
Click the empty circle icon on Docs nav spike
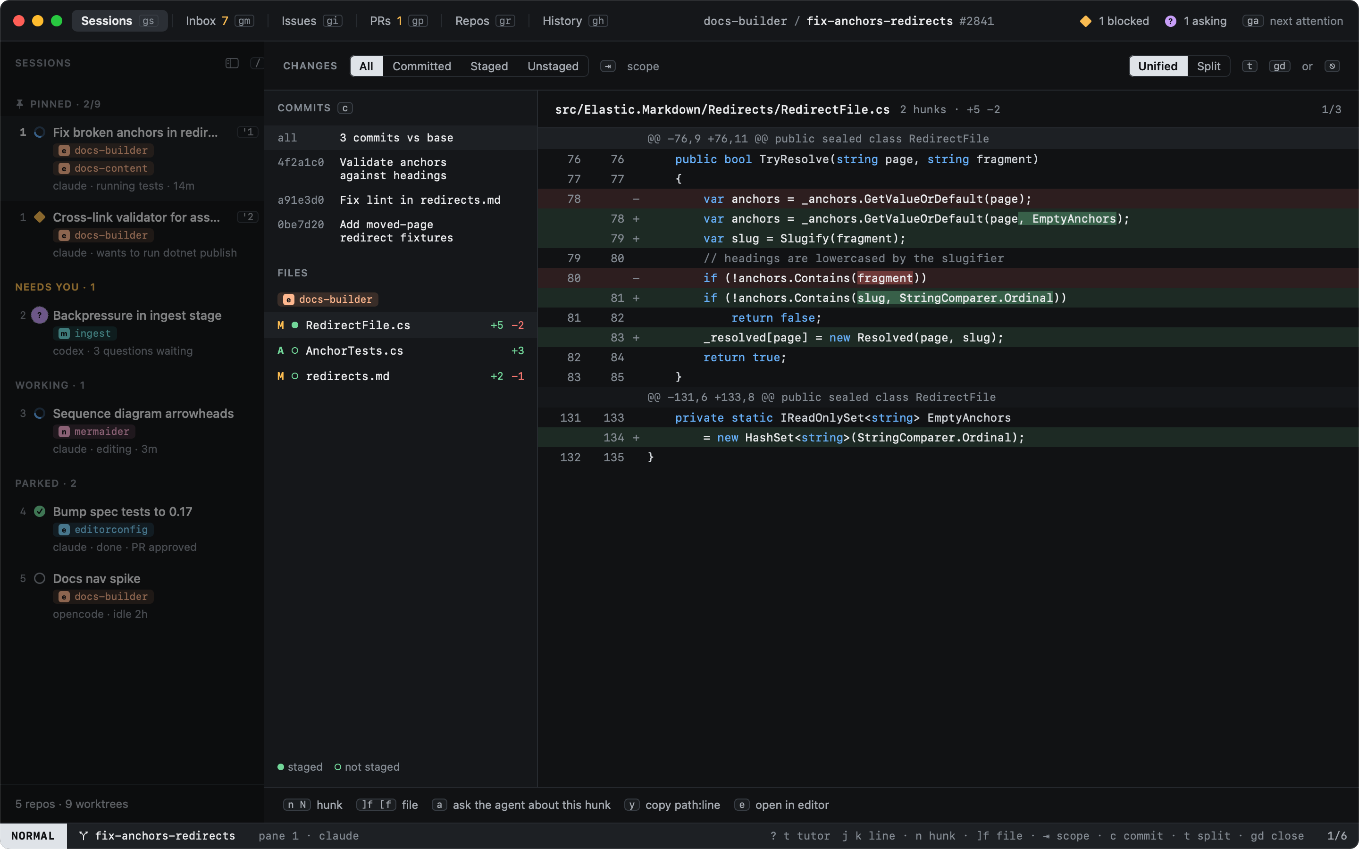39,578
